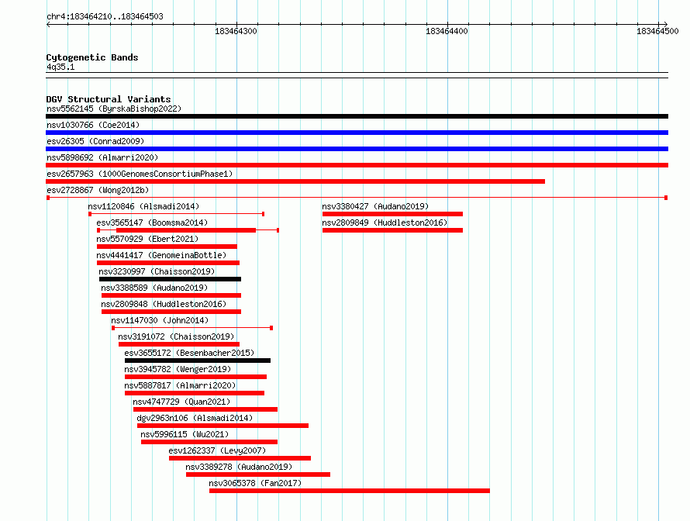
Task: Click the blue nsv1030766 variant bar
Action: coord(357,133)
